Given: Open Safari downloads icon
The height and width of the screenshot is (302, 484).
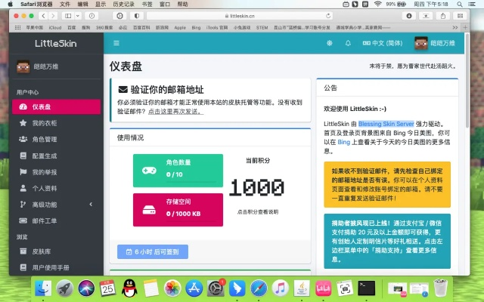Looking at the screenshot, I should pos(408,16).
